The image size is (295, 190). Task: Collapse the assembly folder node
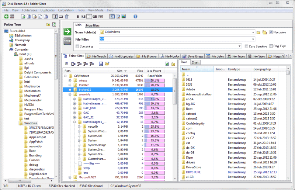pyautogui.click(x=70, y=94)
